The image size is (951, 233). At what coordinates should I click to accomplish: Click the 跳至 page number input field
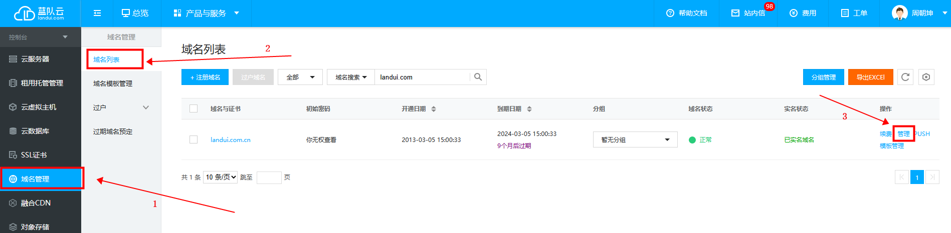pyautogui.click(x=269, y=177)
